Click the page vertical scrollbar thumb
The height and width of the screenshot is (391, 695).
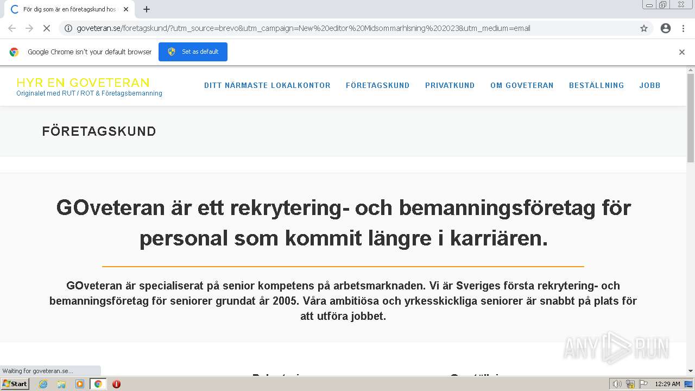[691, 118]
